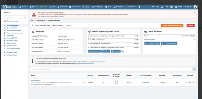Screen dimensions: 202x99
Task: Dismiss the anti-phishing warning banner
Action: (194, 13)
